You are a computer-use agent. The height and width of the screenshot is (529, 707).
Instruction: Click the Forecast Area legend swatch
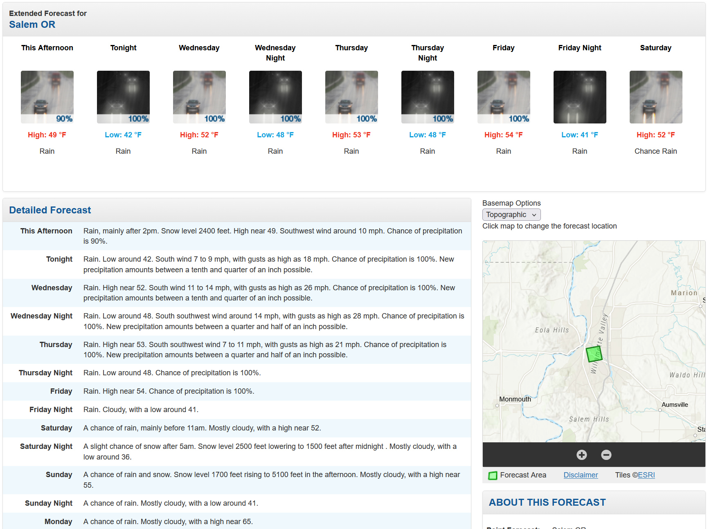493,475
